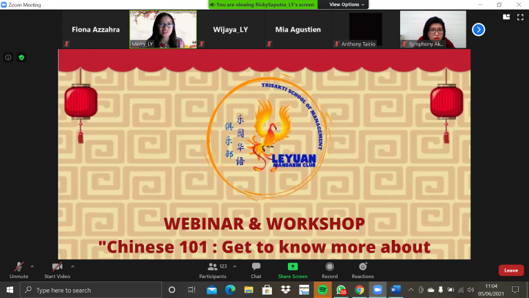Click the viewing RickySaputra_LY's screen banner
Screen dimensions: 529x298
(x=263, y=4)
